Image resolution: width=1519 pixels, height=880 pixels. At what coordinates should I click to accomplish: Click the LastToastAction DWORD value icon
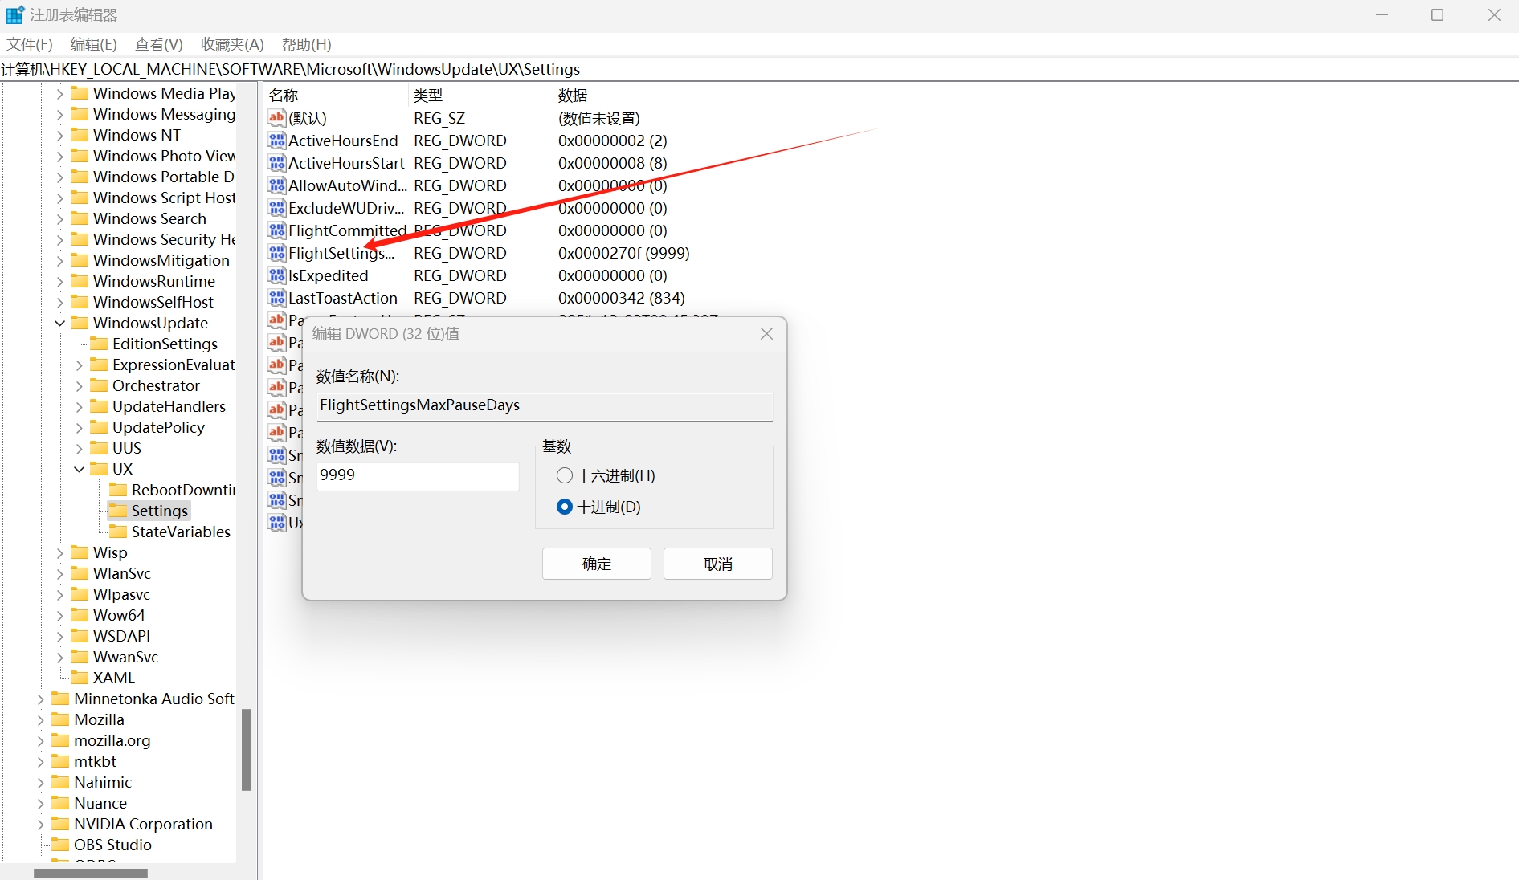point(277,299)
